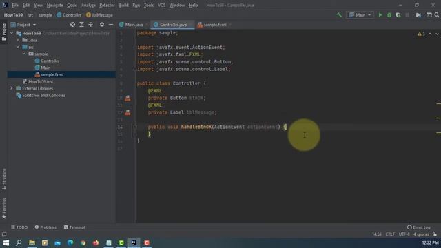This screenshot has width=441, height=248.
Task: Click the UTF-8 encoding in status bar
Action: tap(404, 234)
